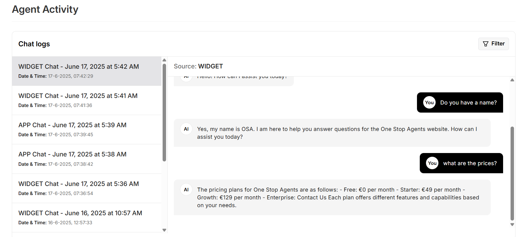This screenshot has width=523, height=237.
Task: Click the Filter funnel icon
Action: point(485,44)
